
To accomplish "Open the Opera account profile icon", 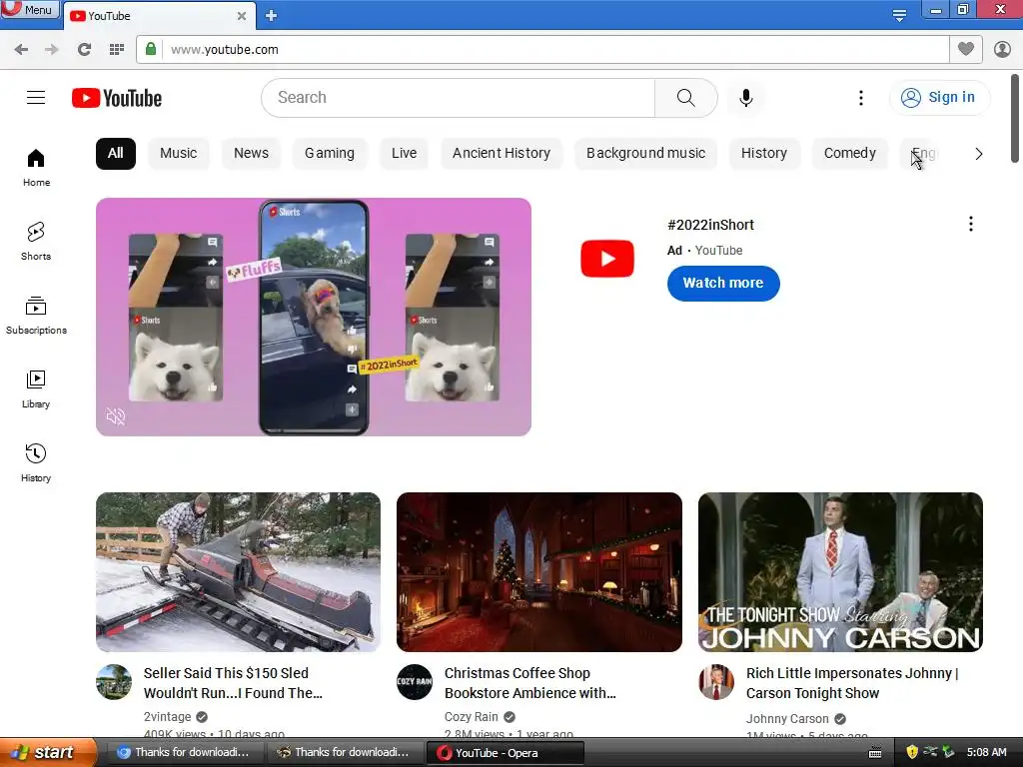I will (x=1002, y=49).
